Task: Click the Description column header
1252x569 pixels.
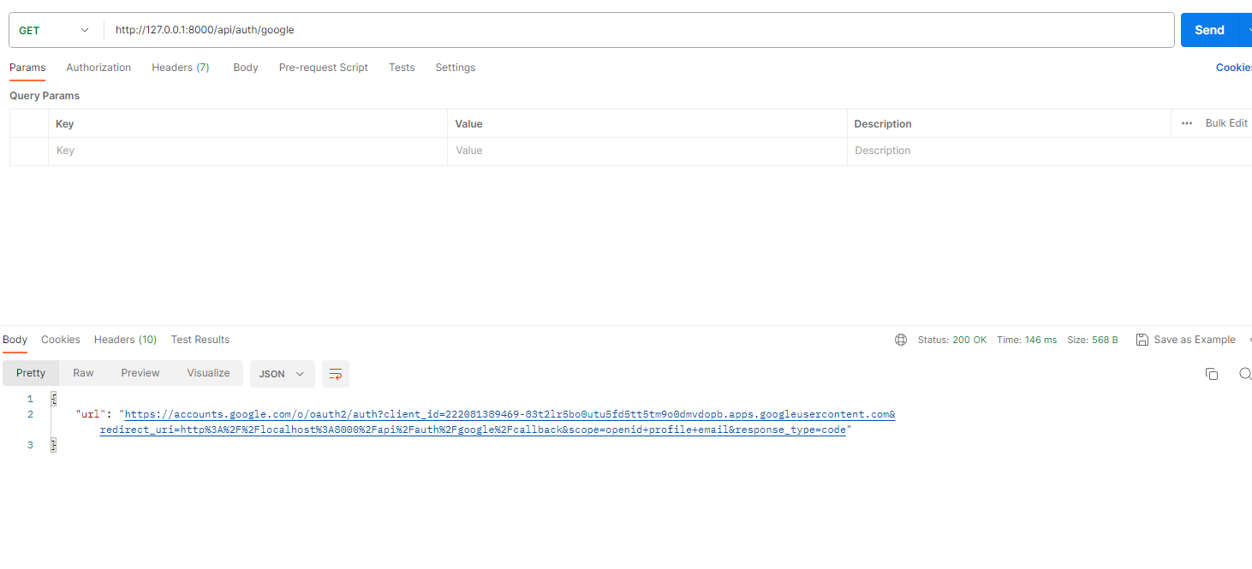Action: pos(883,124)
